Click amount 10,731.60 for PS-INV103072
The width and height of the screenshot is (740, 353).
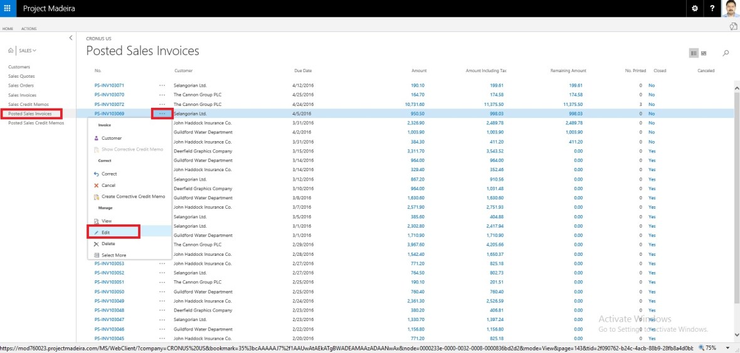pyautogui.click(x=415, y=104)
